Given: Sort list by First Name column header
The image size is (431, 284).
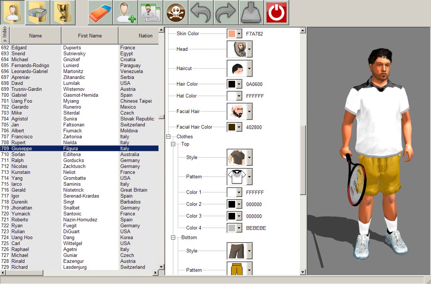Looking at the screenshot, I should [90, 36].
